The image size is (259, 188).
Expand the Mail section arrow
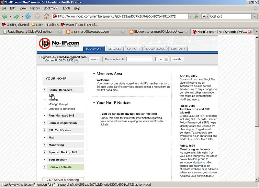click(44, 137)
